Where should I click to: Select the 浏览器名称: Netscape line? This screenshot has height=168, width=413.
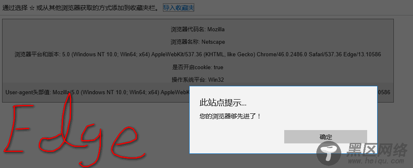[198, 42]
